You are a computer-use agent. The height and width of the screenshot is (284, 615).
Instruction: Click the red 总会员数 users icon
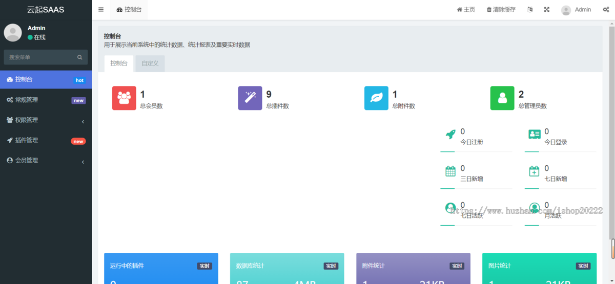[124, 98]
